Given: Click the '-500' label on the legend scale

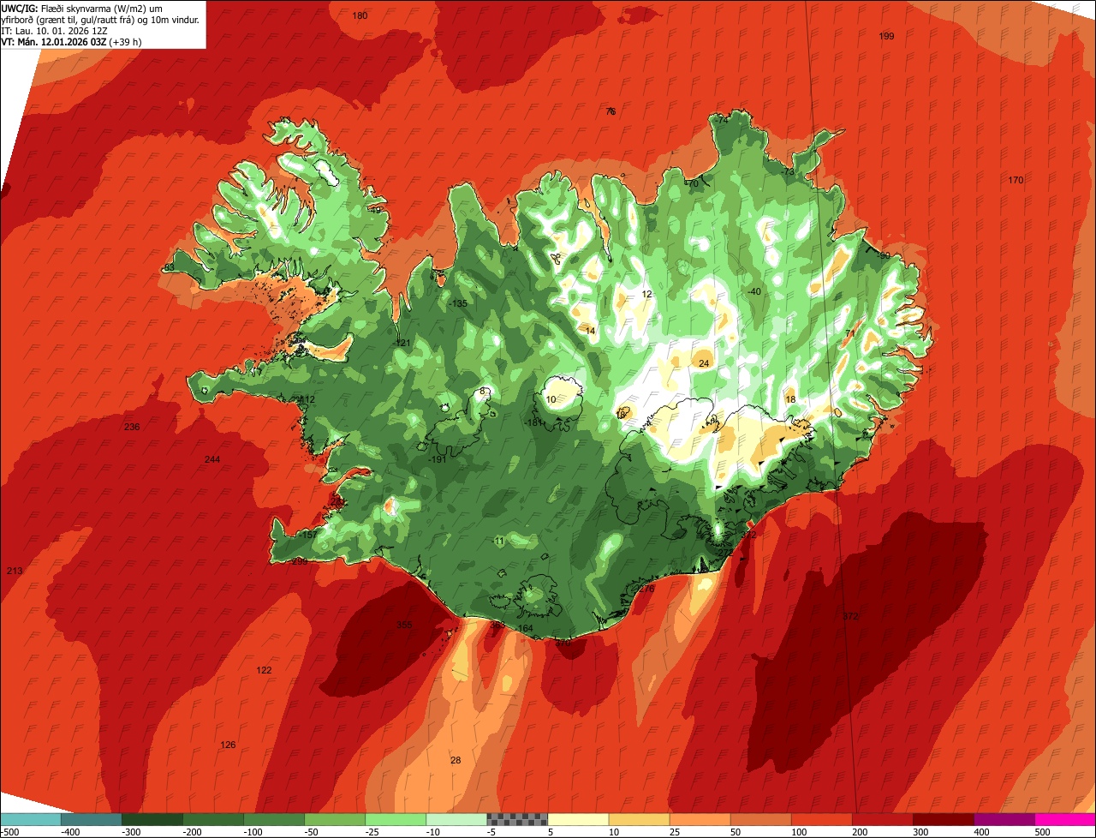Looking at the screenshot, I should [x=9, y=831].
